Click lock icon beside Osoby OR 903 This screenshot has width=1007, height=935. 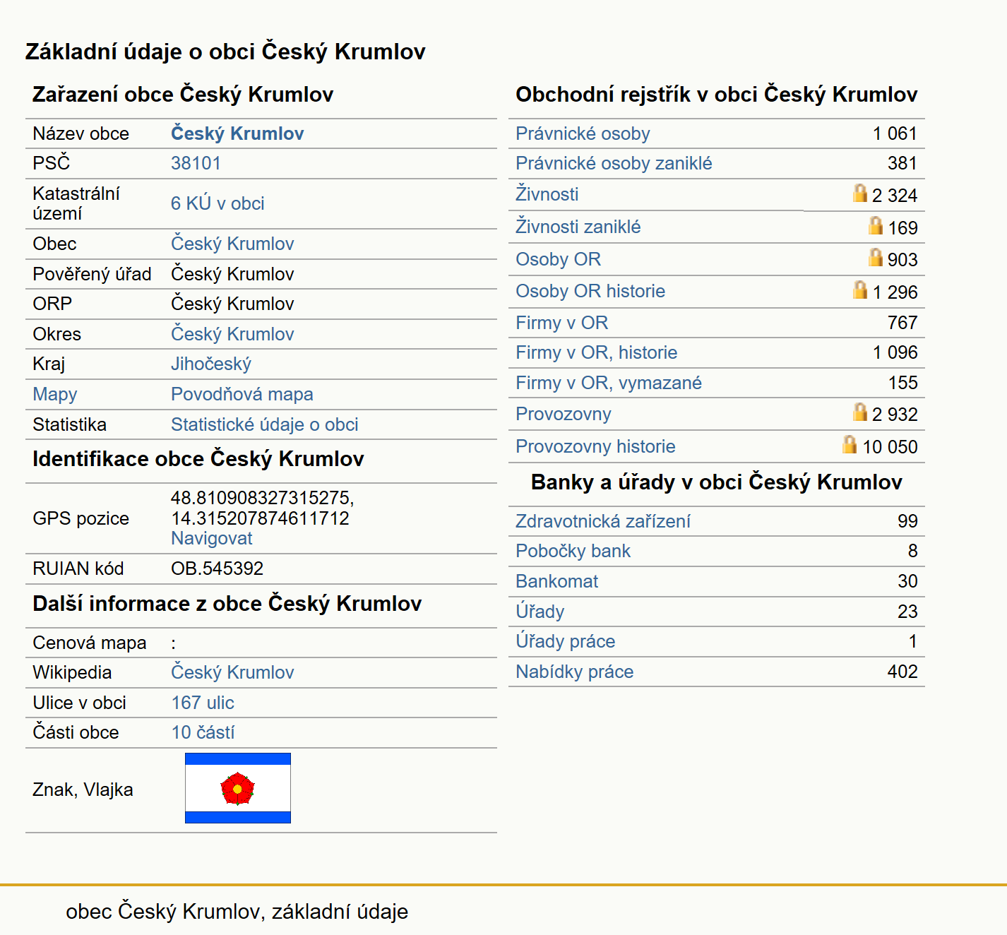(876, 257)
